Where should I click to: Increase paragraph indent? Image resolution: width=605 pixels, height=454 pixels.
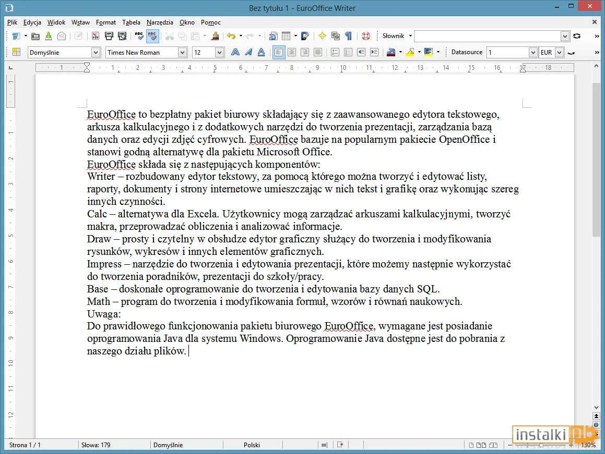374,52
